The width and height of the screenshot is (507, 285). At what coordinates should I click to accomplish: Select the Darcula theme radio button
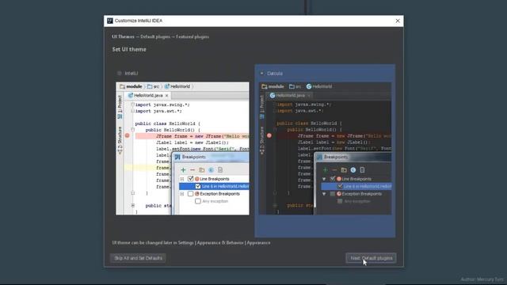[261, 74]
